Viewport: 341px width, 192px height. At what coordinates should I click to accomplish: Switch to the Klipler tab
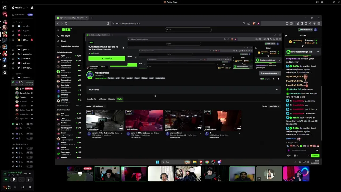point(120,99)
